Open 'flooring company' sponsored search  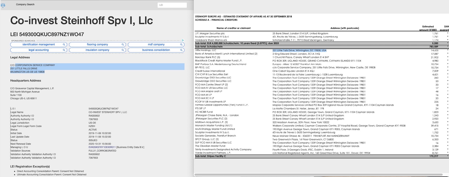pyautogui.click(x=97, y=45)
